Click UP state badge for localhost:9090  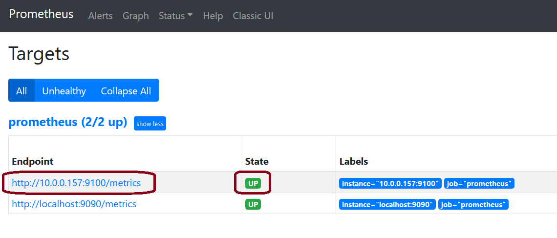pyautogui.click(x=253, y=204)
